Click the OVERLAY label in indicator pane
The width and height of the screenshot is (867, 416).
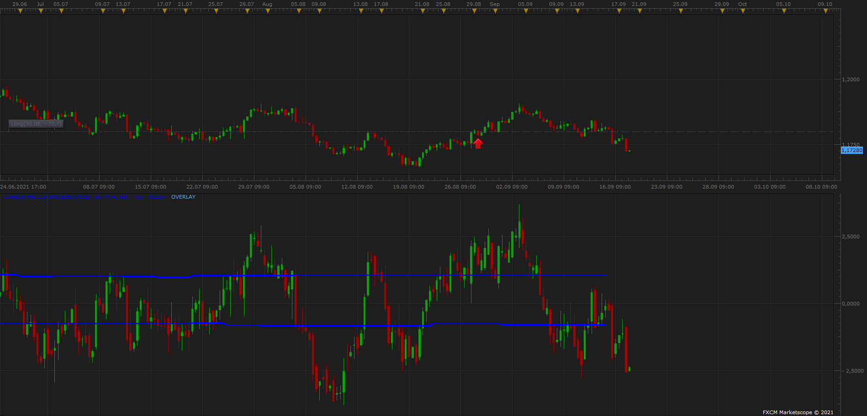click(x=183, y=197)
